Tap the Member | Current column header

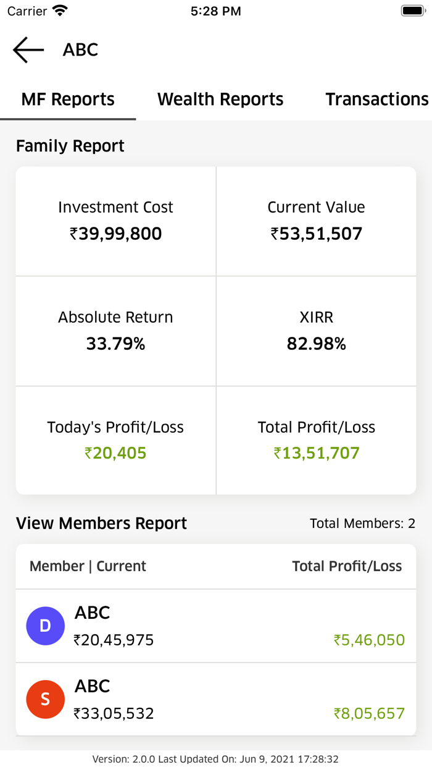[x=88, y=566]
